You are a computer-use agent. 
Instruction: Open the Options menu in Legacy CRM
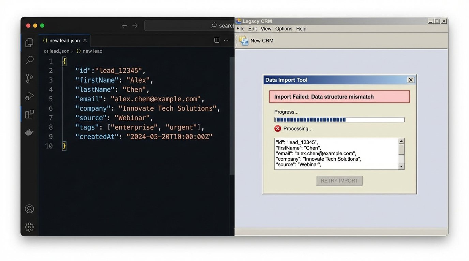[x=284, y=29]
